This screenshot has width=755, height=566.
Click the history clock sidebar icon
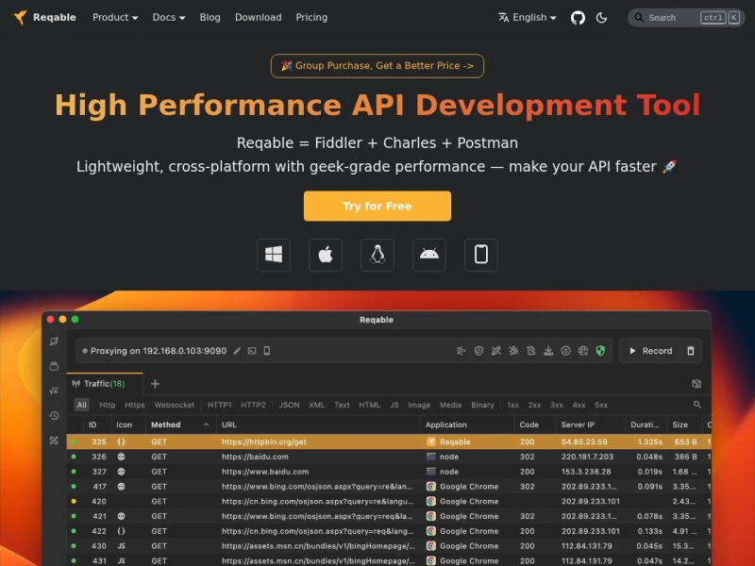click(x=54, y=415)
